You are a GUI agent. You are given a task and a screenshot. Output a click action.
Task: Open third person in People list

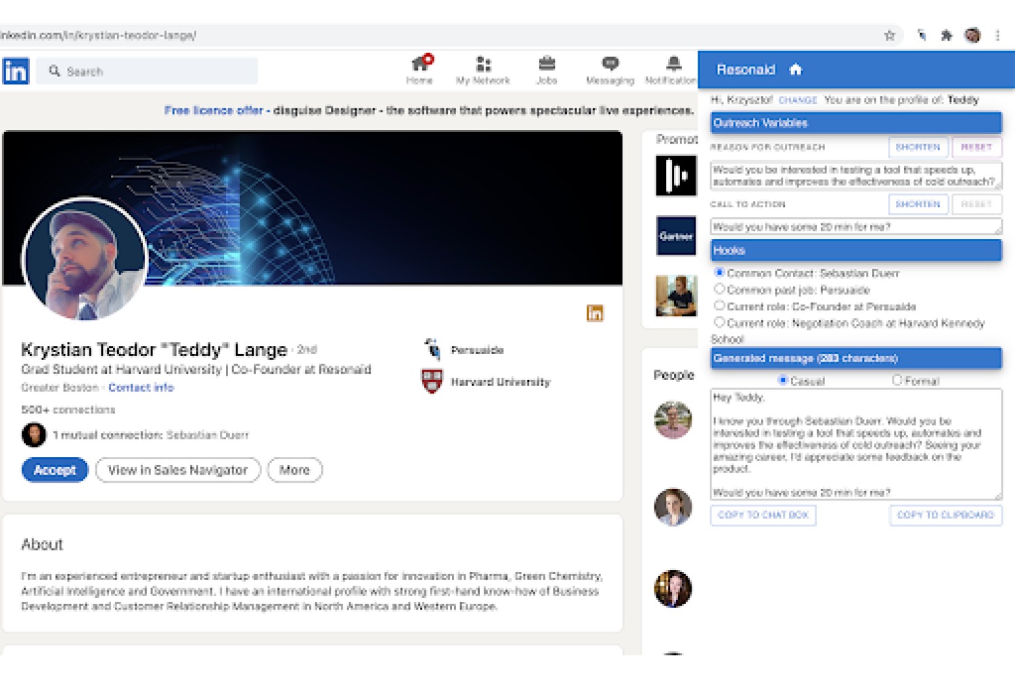673,588
